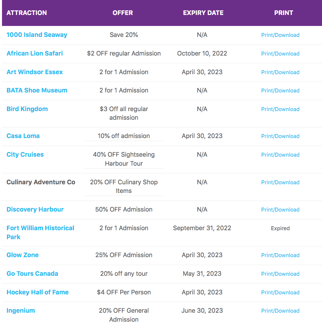Screen dimensions: 322x324
Task: Visit the Glow Zone attraction page
Action: click(23, 255)
